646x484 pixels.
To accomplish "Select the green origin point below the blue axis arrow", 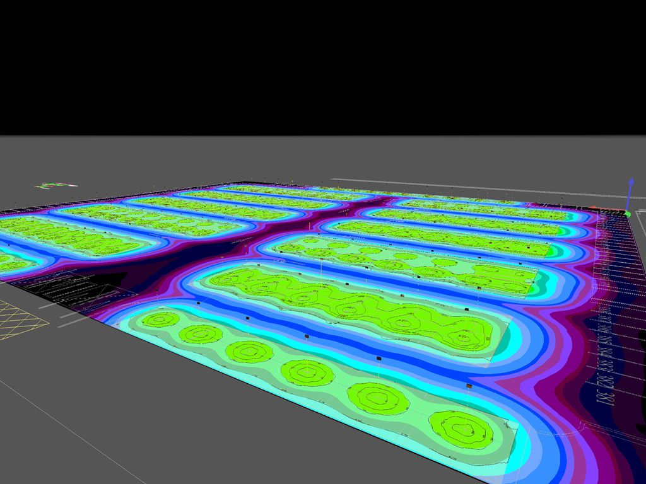I will pyautogui.click(x=627, y=214).
